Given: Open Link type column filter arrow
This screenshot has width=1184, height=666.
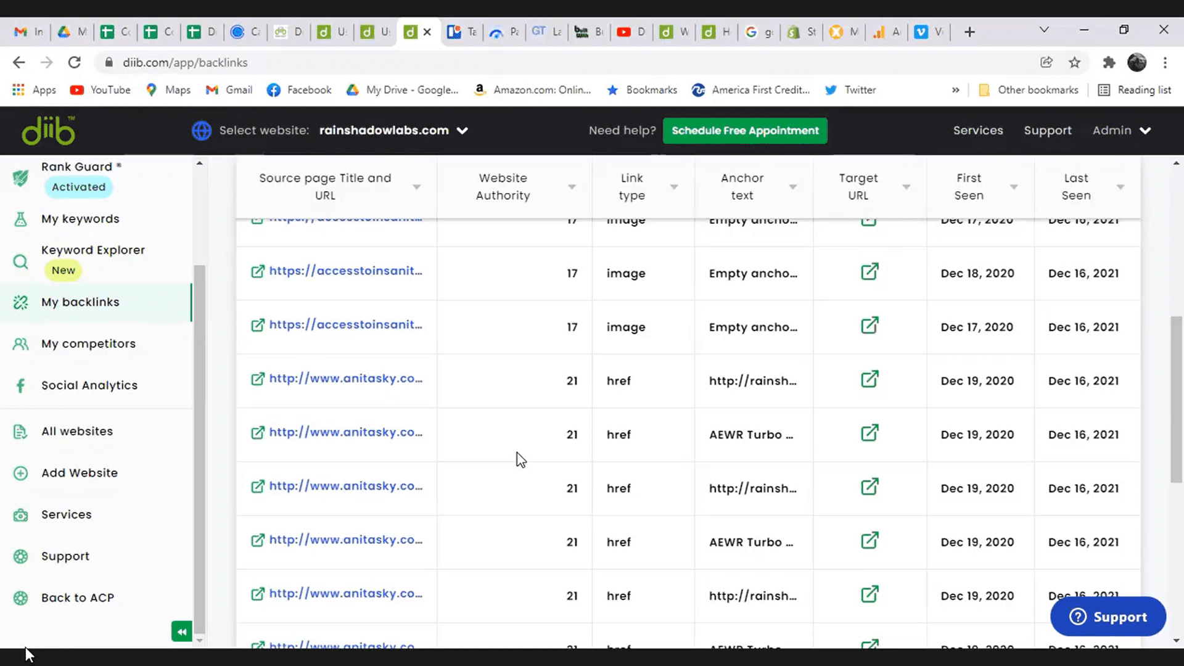Looking at the screenshot, I should 674,187.
